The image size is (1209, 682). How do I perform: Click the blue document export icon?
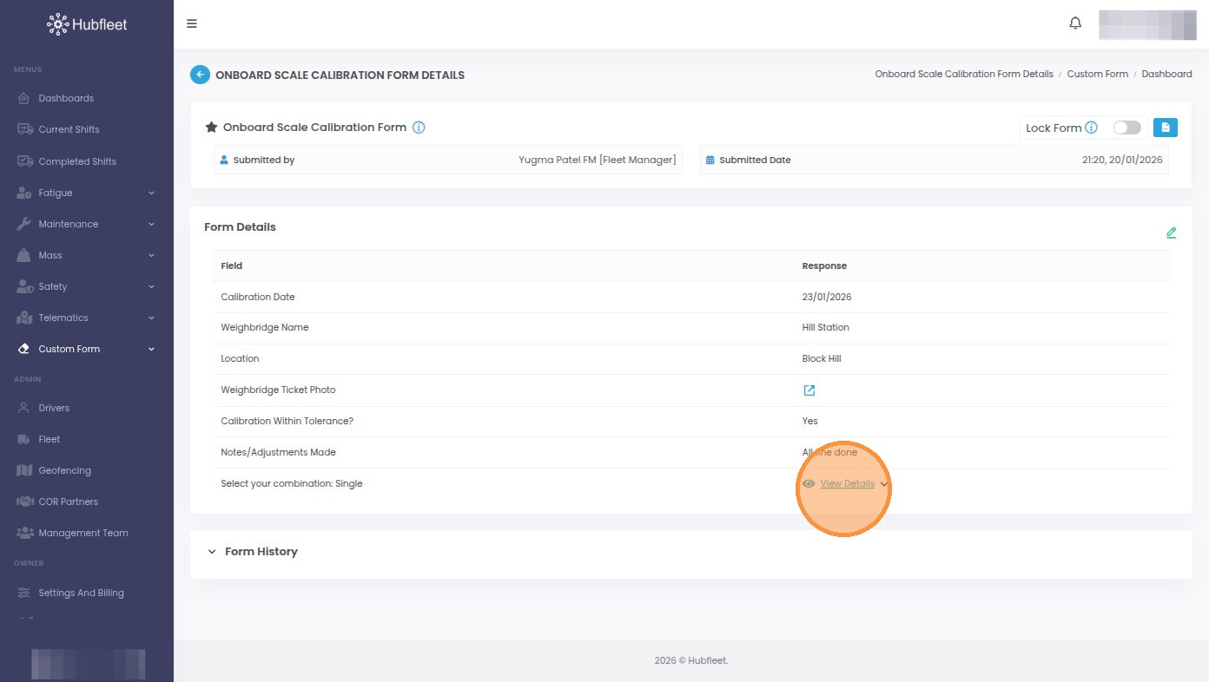pyautogui.click(x=1166, y=128)
